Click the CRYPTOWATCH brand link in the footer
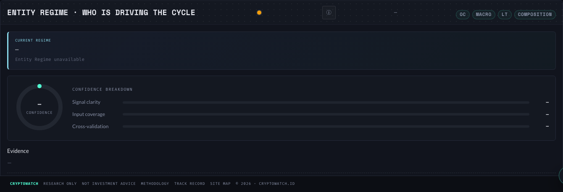The image size is (563, 192). (x=24, y=184)
